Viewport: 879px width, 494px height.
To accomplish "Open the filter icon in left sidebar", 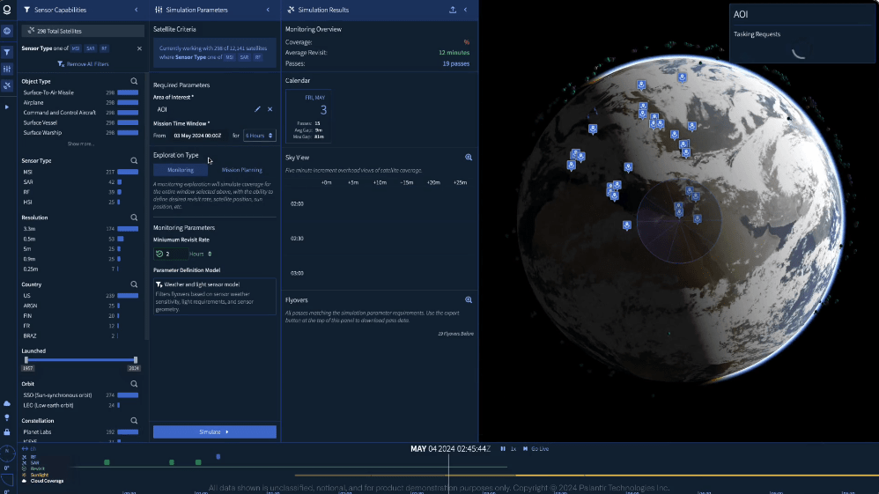I will 7,52.
